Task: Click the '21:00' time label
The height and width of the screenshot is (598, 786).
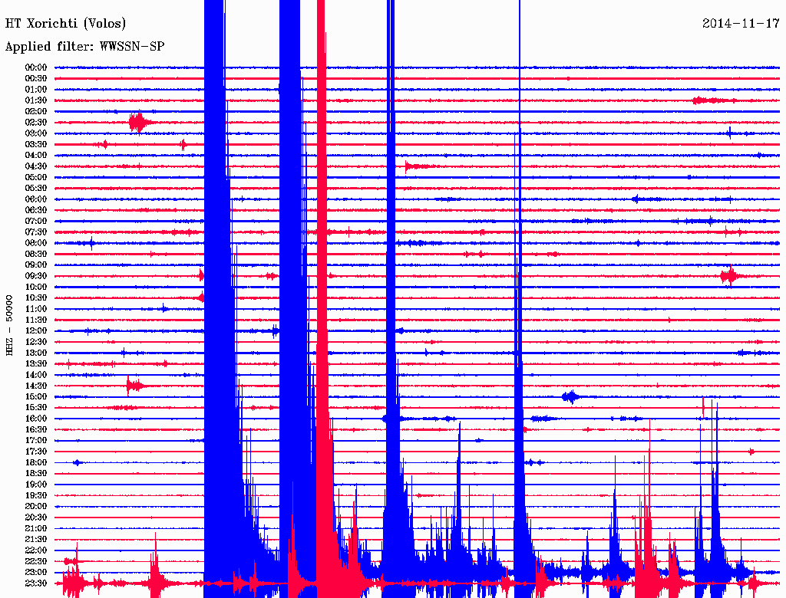Action: [x=36, y=528]
